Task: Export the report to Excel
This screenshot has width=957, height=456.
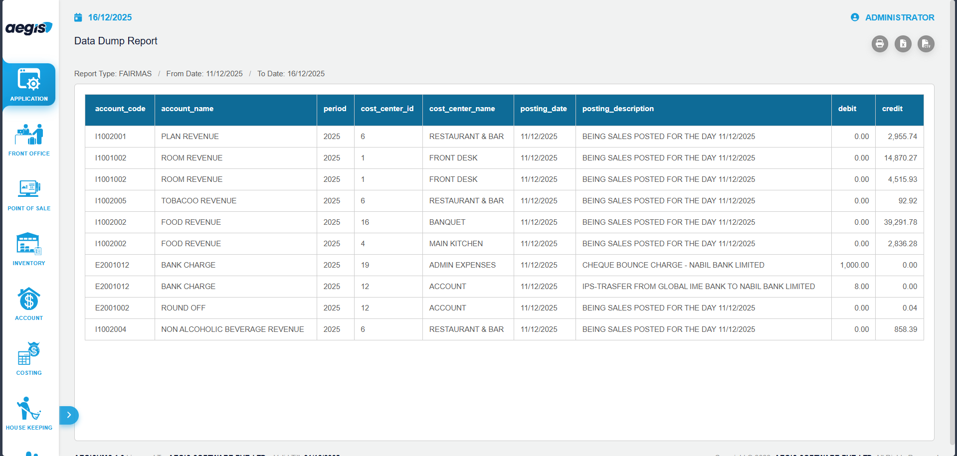Action: click(903, 44)
